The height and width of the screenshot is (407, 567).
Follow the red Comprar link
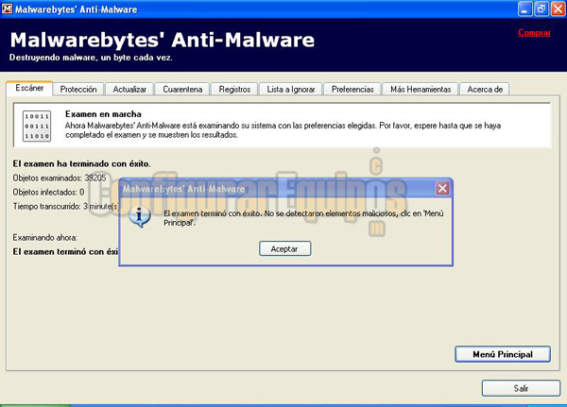click(x=534, y=32)
